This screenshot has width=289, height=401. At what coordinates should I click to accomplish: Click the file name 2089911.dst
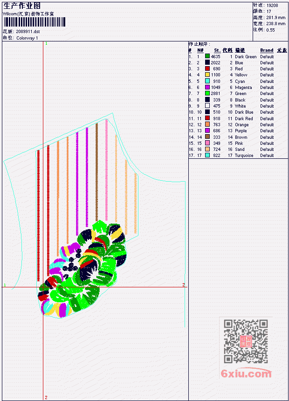click(x=28, y=32)
